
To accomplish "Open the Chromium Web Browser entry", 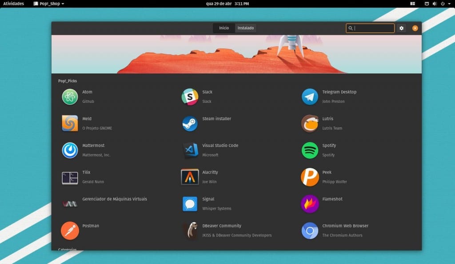I will point(309,230).
